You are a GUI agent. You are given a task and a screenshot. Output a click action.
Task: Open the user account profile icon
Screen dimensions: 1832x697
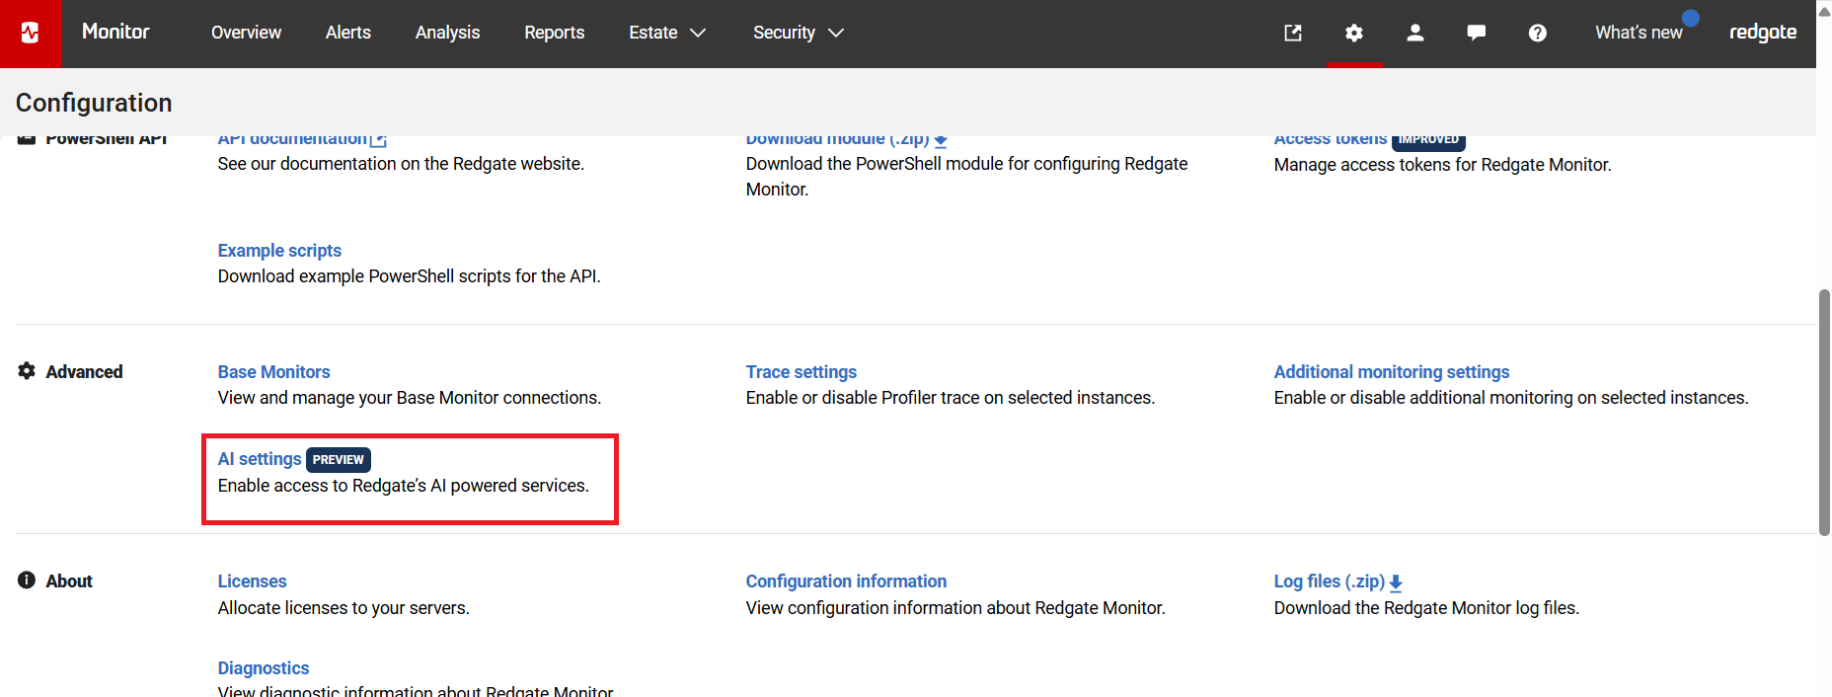click(1414, 33)
